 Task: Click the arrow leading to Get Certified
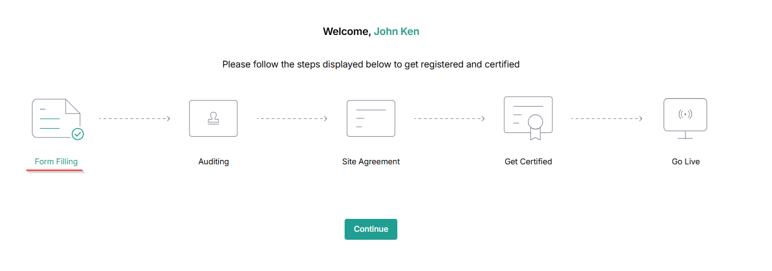[x=449, y=119]
